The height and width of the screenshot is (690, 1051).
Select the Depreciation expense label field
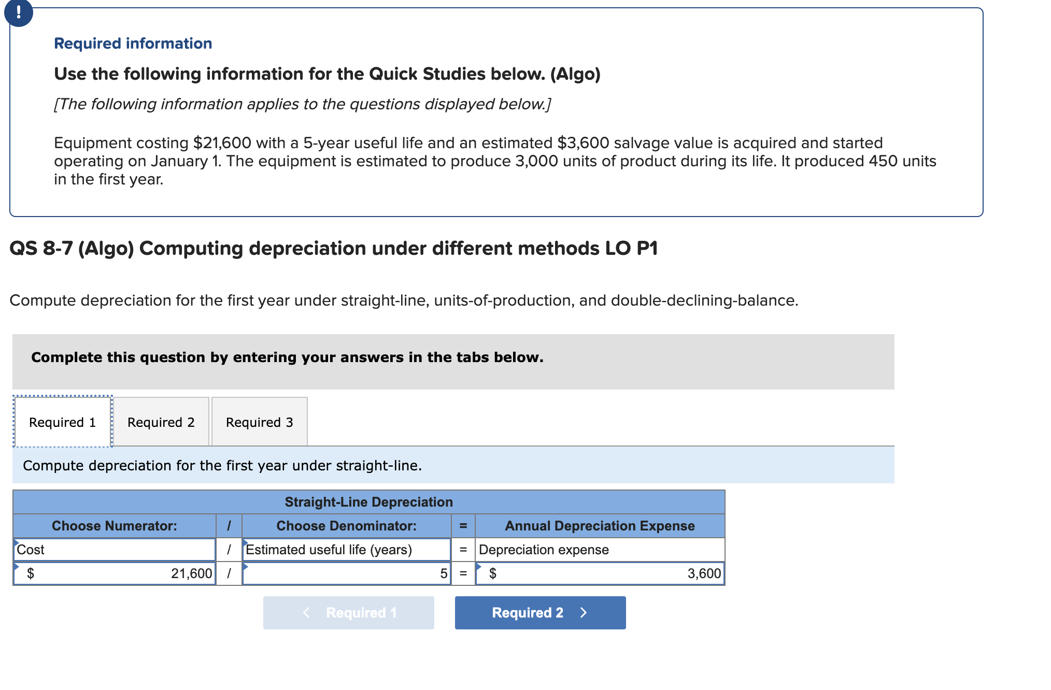(599, 550)
